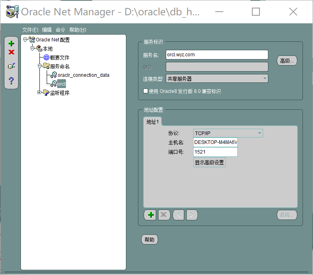313x275 pixels.
Task: Open the 命令 menu
Action: [x=60, y=30]
